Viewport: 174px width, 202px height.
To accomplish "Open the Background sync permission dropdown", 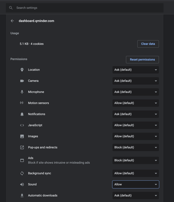I will pos(136,173).
